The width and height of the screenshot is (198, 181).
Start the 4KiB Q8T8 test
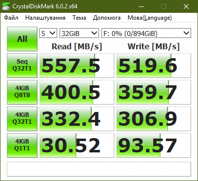coord(22,92)
